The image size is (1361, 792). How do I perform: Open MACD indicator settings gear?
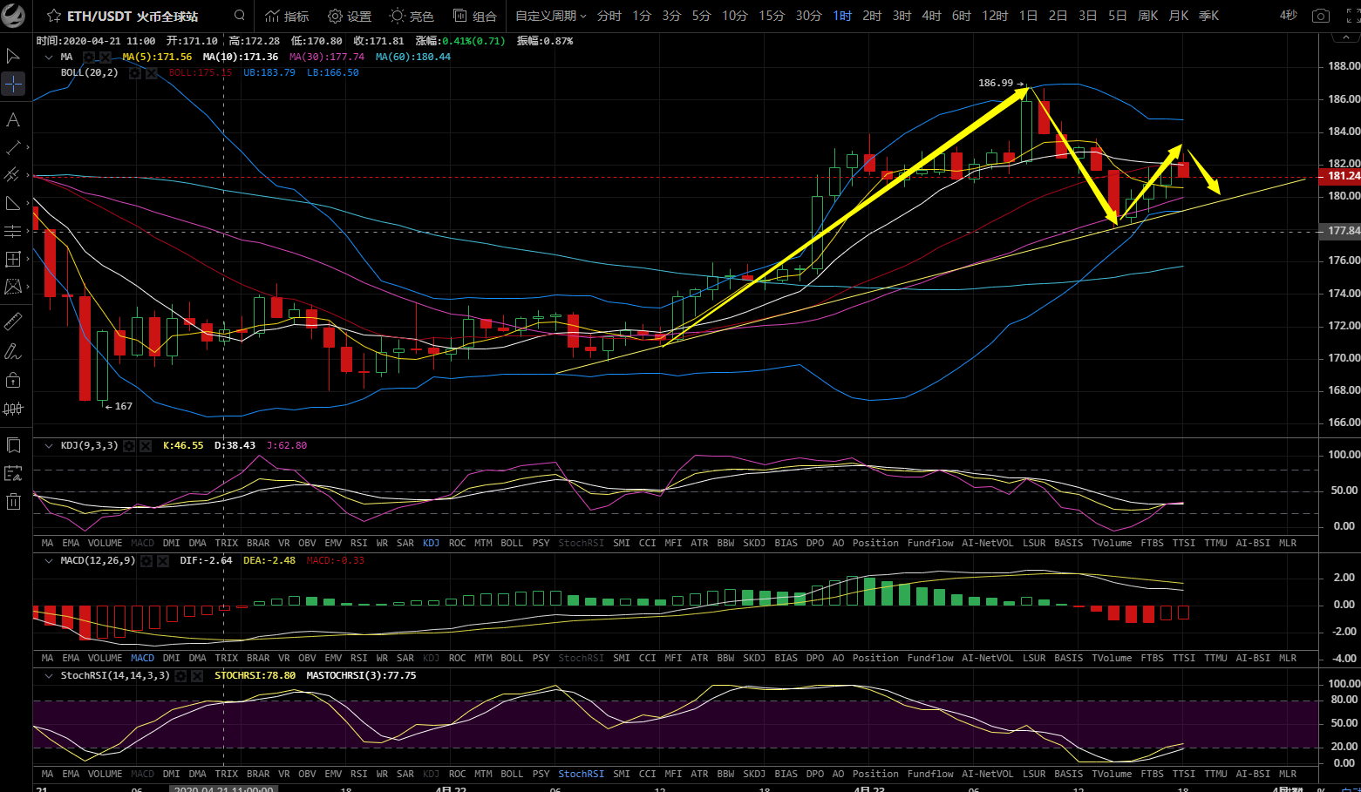tap(146, 561)
